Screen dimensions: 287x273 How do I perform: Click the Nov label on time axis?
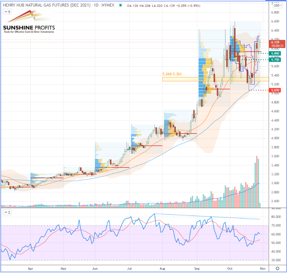(x=263, y=268)
